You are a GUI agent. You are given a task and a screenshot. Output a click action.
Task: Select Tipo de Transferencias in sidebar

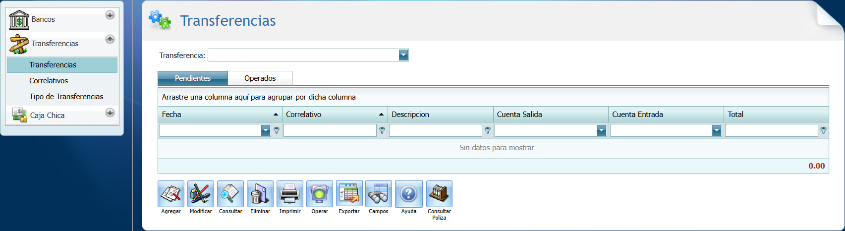coord(62,97)
